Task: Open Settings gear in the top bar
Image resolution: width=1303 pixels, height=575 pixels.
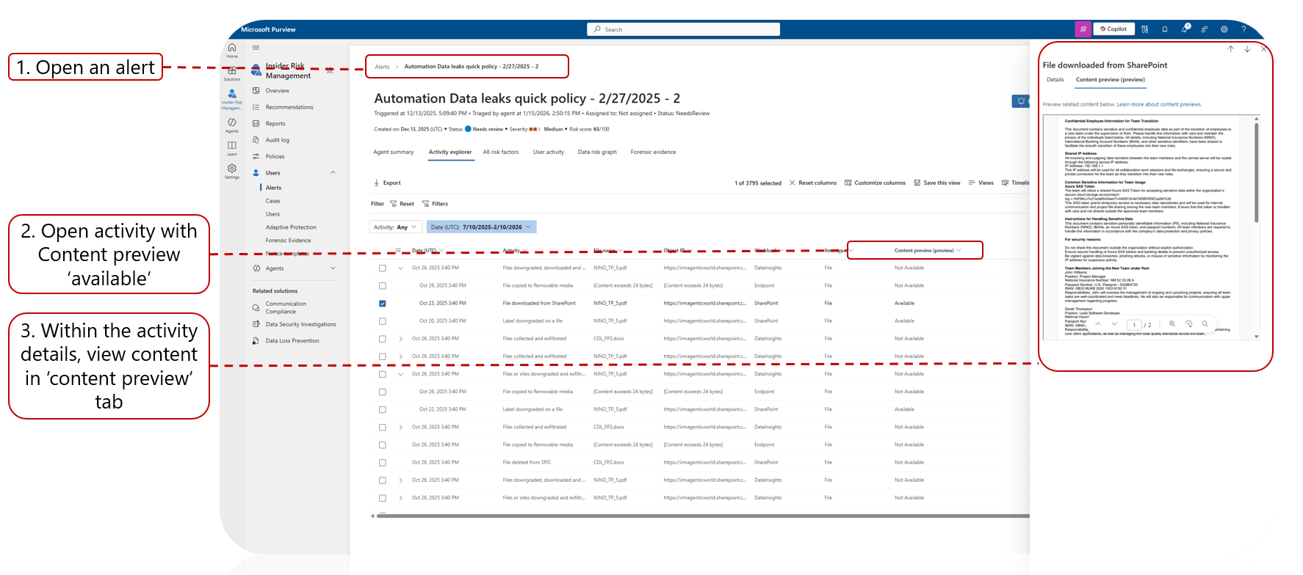Action: (1224, 29)
